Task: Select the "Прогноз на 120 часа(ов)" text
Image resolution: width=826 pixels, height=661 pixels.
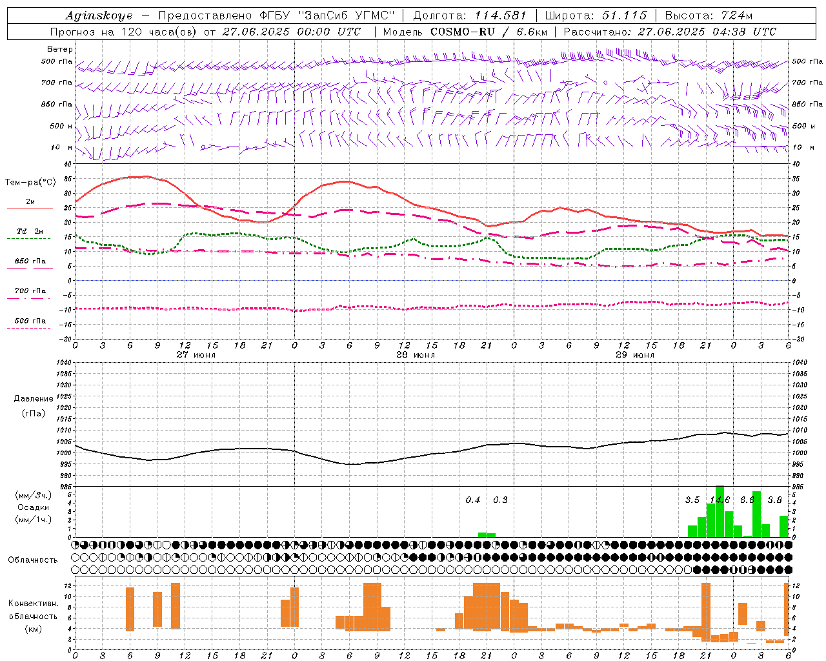Action: tap(125, 32)
